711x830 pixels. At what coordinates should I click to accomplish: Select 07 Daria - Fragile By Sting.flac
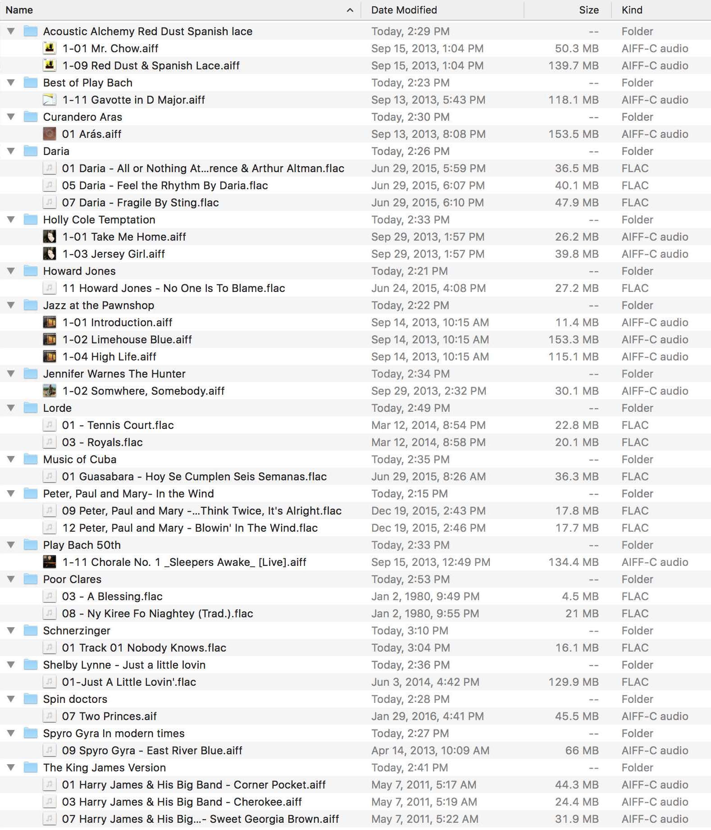tap(355, 202)
